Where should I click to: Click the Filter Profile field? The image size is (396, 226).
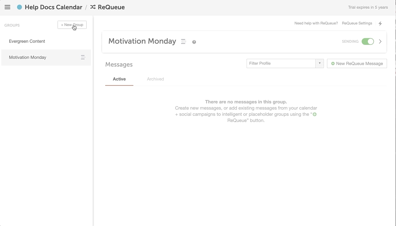coord(281,63)
